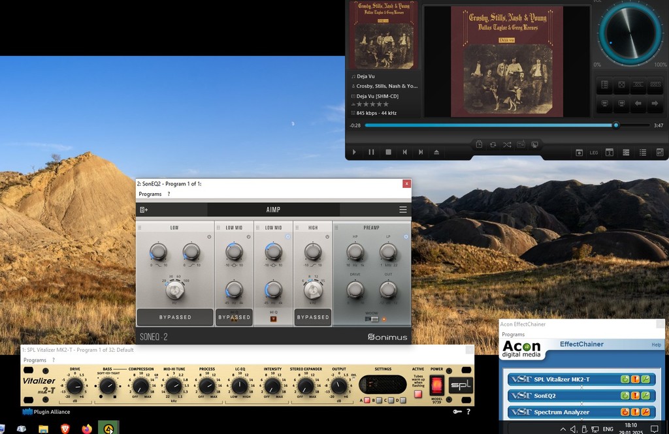Toggle power on the active LOW MID band
This screenshot has height=434, width=669.
coord(287,237)
